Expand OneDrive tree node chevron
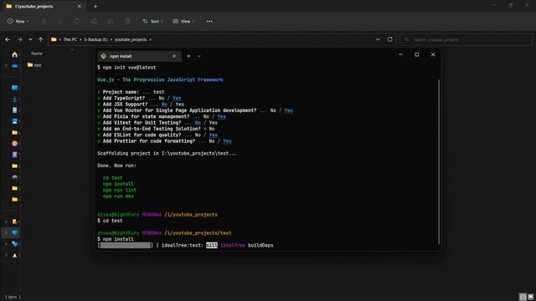Viewport: 536px width, 301px height. pos(6,65)
